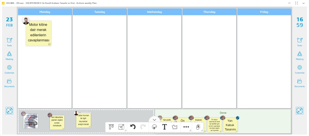The height and width of the screenshot is (136, 309).
Task: Open Customize gear on the right sidebar
Action: [300, 69]
